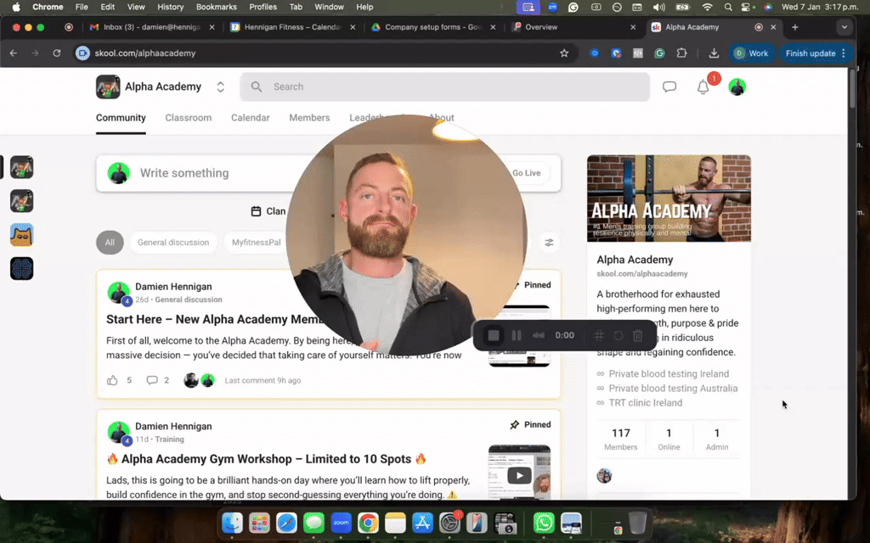Open the volume control in menu bar

658,7
